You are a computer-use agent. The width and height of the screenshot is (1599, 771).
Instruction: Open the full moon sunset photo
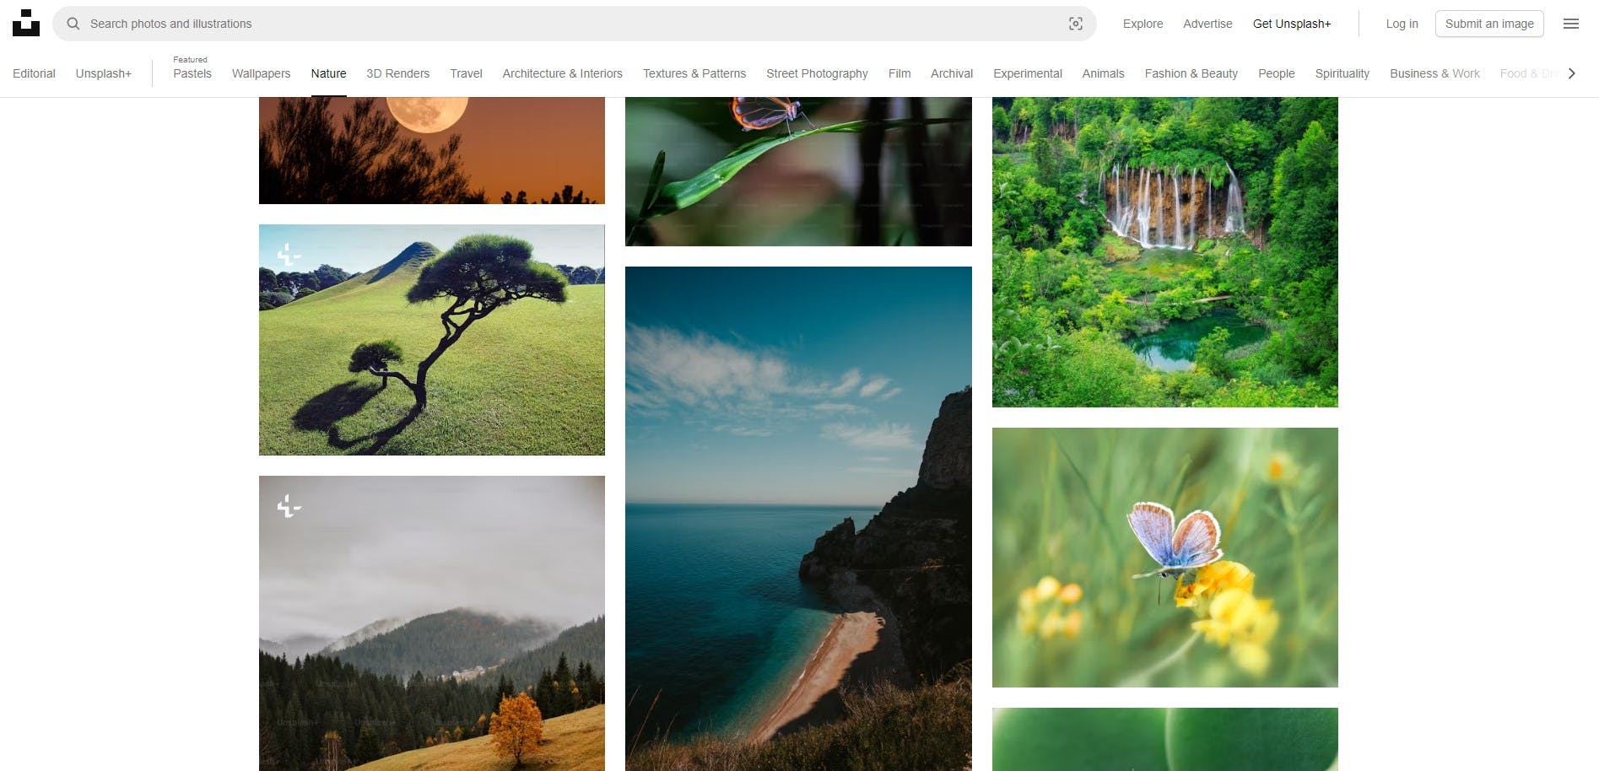432,150
